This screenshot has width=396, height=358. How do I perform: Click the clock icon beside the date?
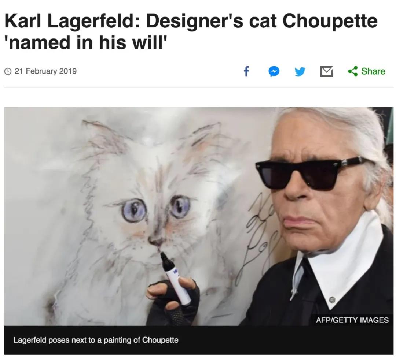tap(8, 71)
